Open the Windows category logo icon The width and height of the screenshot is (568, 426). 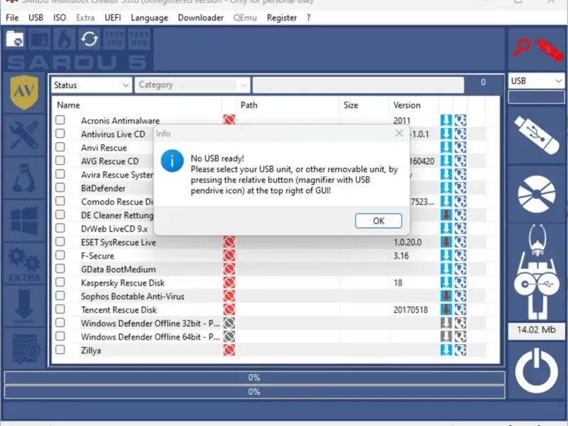pos(24,220)
